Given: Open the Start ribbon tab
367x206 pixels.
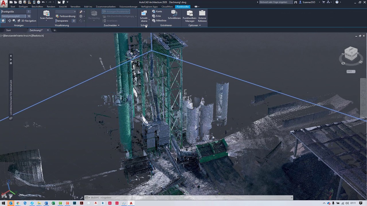Looking at the screenshot, I should (x=13, y=7).
